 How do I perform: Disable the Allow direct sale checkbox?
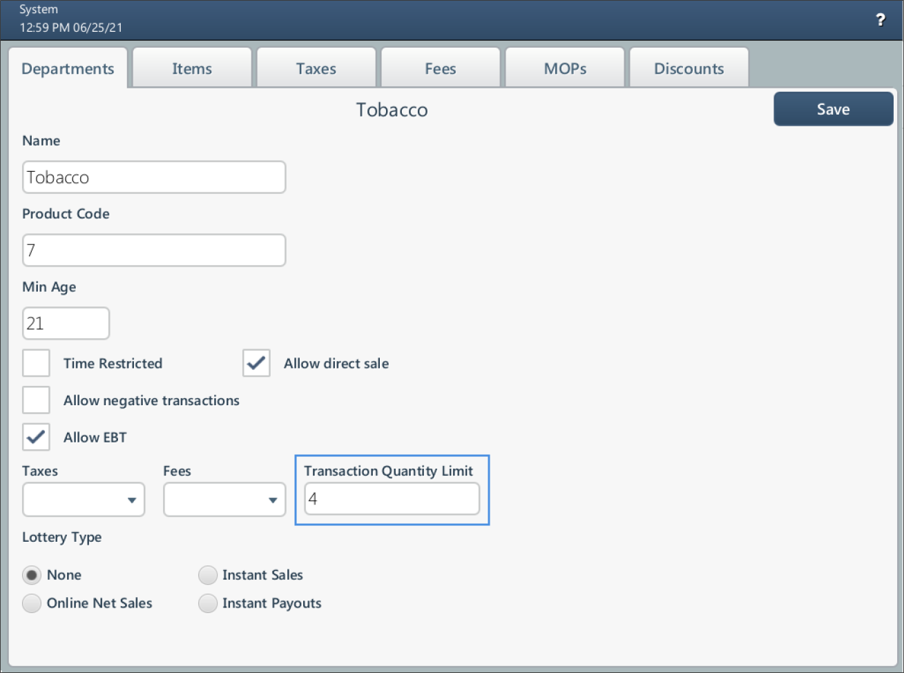[256, 363]
